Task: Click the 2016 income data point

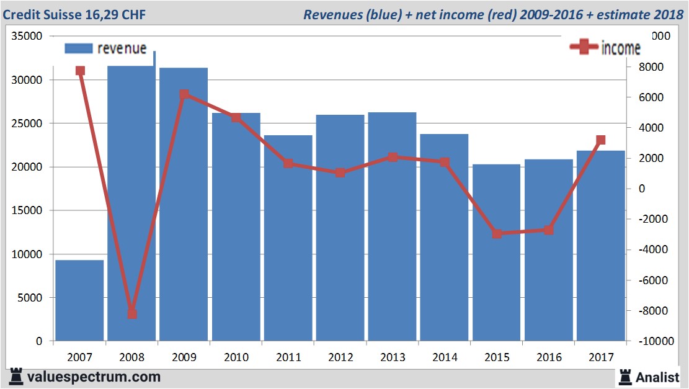Action: pyautogui.click(x=549, y=230)
